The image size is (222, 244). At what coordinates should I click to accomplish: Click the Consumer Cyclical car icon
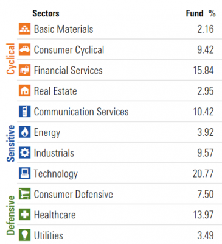25,49
